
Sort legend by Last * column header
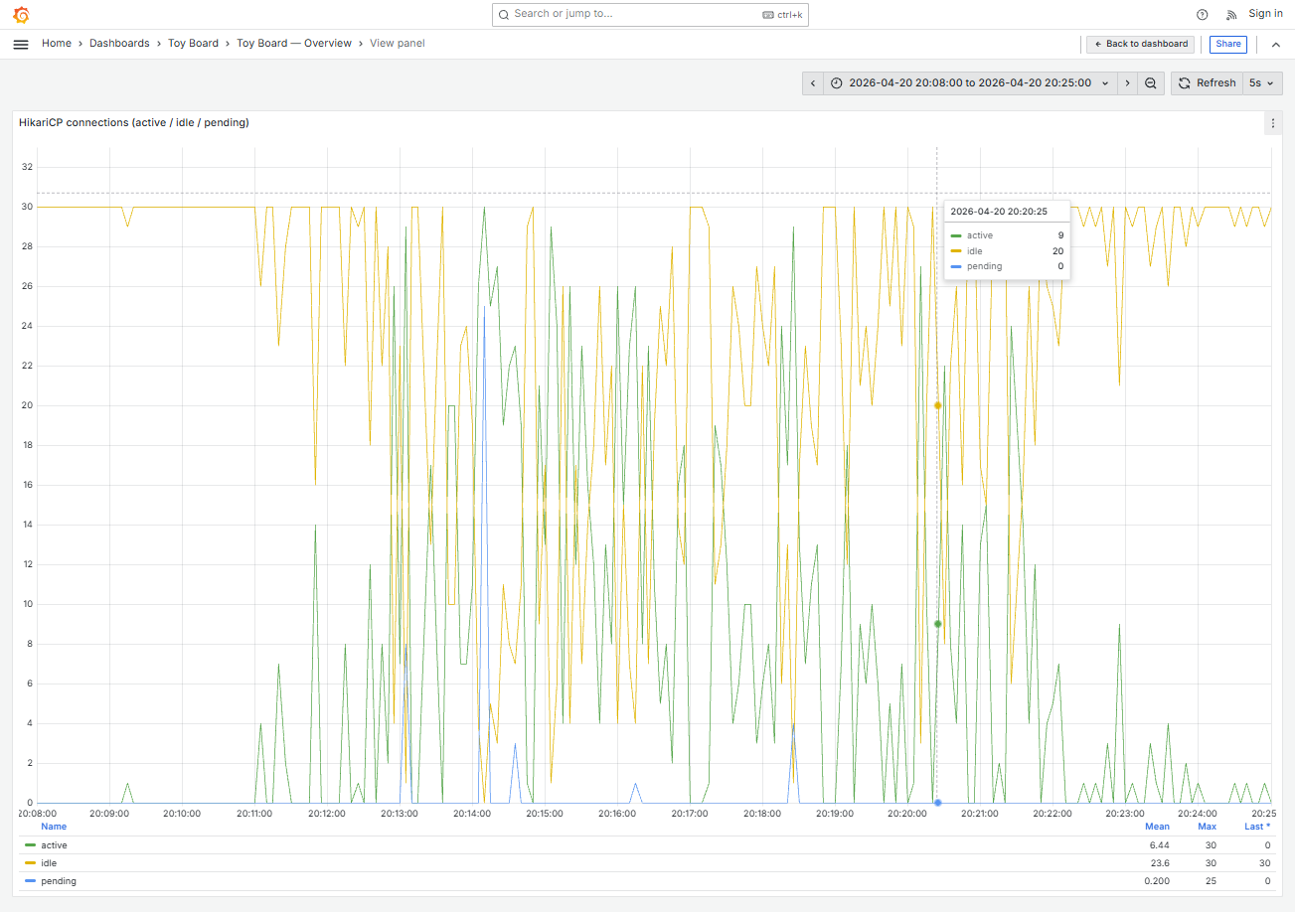click(x=1257, y=827)
